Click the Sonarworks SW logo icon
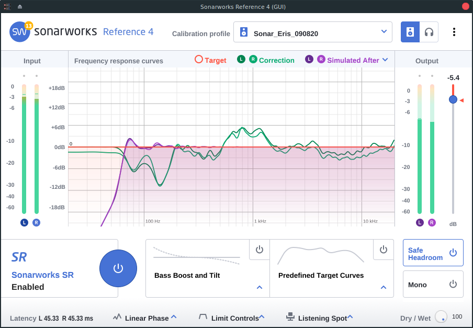 pos(19,32)
